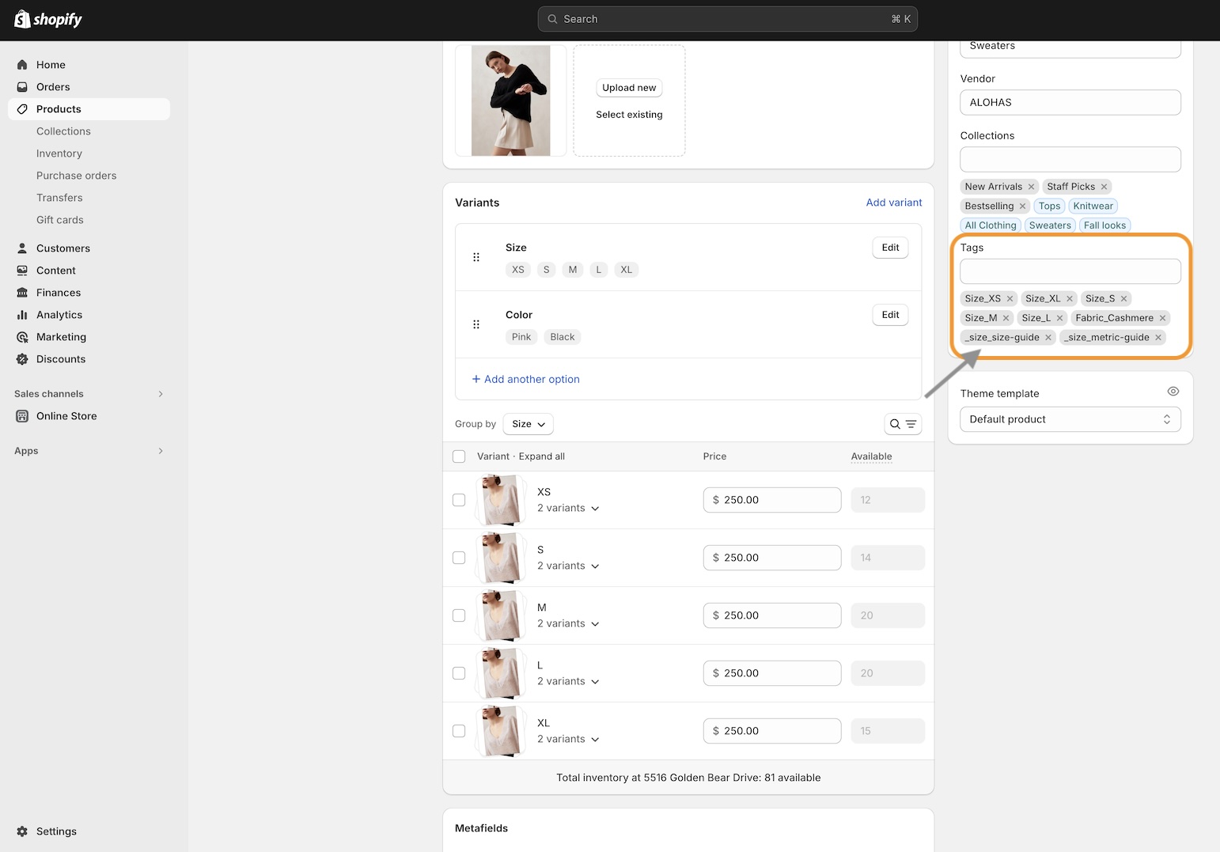
Task: Go to Inventory in the sidebar
Action: [x=59, y=153]
